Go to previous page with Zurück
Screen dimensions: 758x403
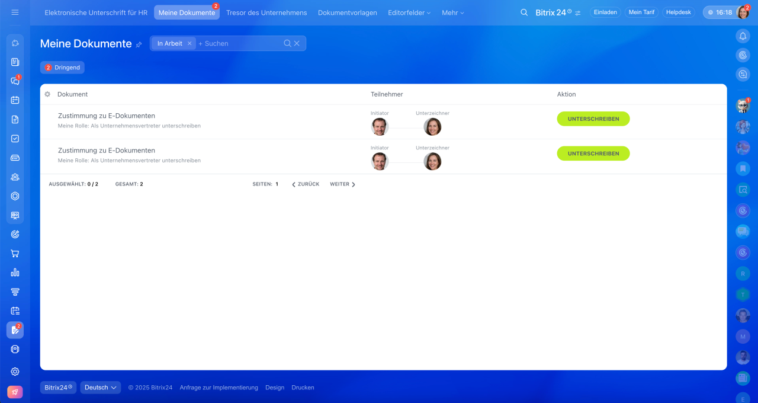pyautogui.click(x=306, y=184)
